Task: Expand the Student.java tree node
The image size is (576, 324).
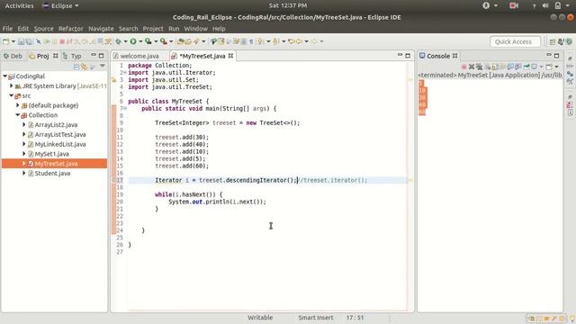Action: (x=24, y=173)
